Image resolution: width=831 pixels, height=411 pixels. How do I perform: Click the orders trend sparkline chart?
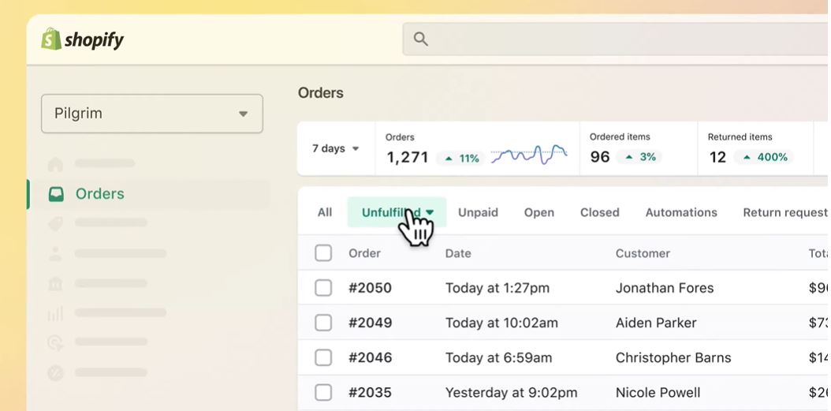point(529,155)
